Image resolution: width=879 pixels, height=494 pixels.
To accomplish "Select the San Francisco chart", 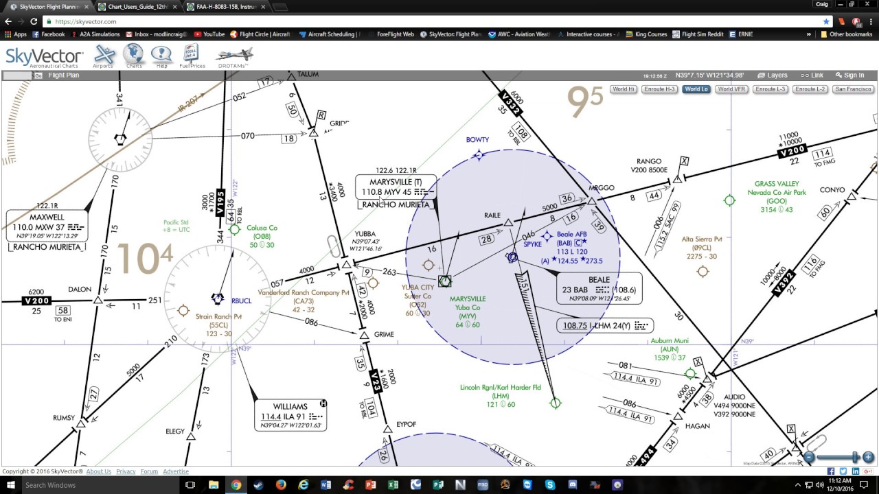I will point(854,89).
